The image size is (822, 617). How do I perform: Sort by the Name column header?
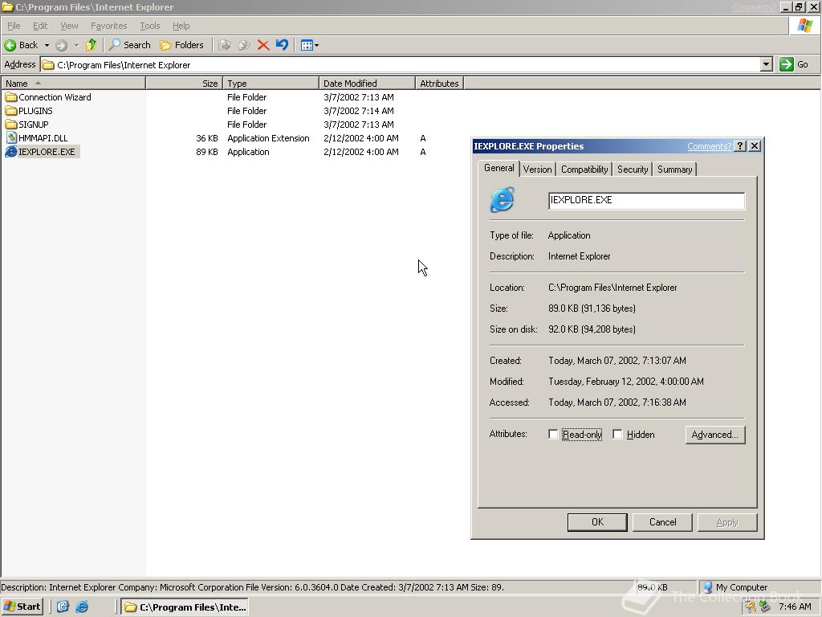(73, 84)
